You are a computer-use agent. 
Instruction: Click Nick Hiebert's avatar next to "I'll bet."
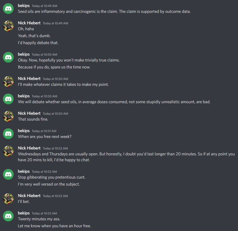click(x=8, y=199)
